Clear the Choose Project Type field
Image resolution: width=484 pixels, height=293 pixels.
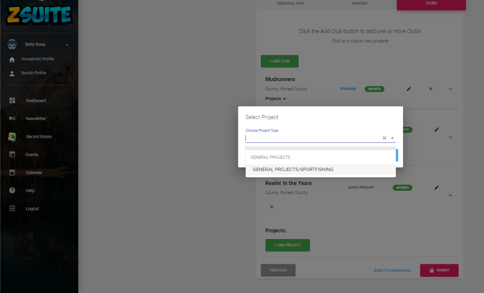(384, 138)
